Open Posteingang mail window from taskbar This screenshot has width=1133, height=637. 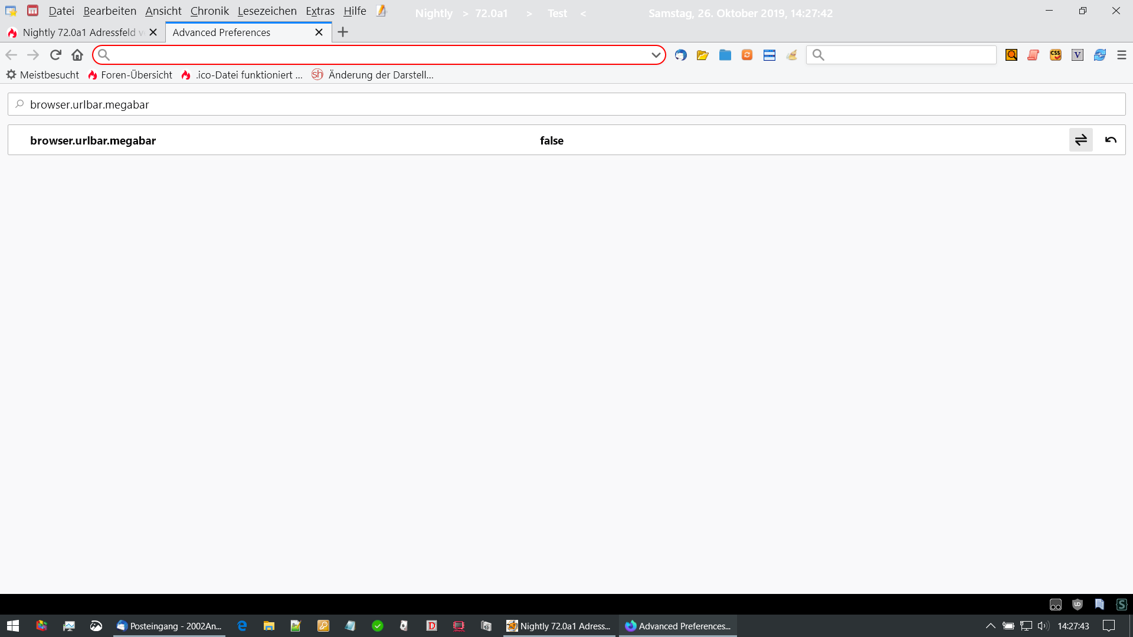pos(169,626)
